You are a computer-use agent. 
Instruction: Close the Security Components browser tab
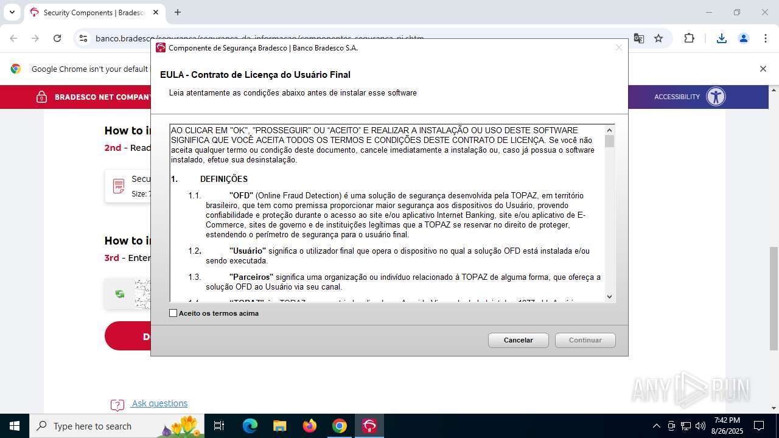point(156,12)
